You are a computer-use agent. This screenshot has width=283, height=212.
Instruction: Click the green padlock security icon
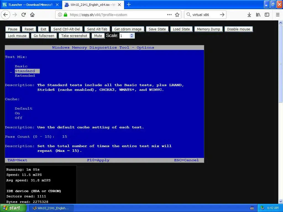pyautogui.click(x=65, y=15)
